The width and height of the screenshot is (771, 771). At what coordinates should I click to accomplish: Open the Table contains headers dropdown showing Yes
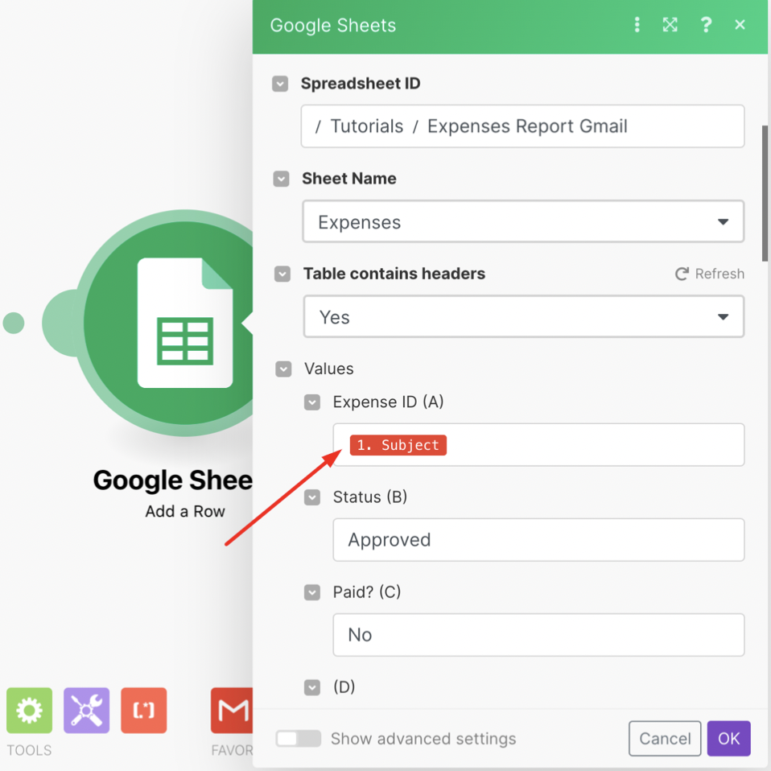pos(524,316)
